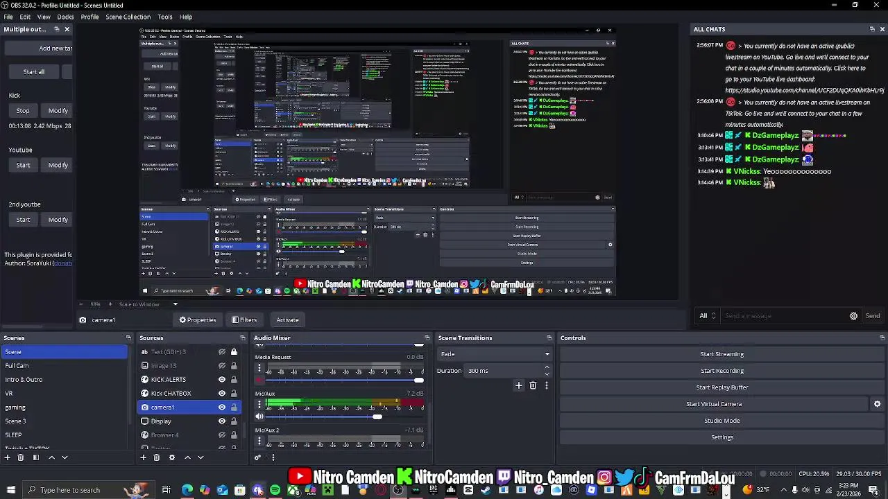
Task: Undock the Scenes panel
Action: tap(128, 338)
